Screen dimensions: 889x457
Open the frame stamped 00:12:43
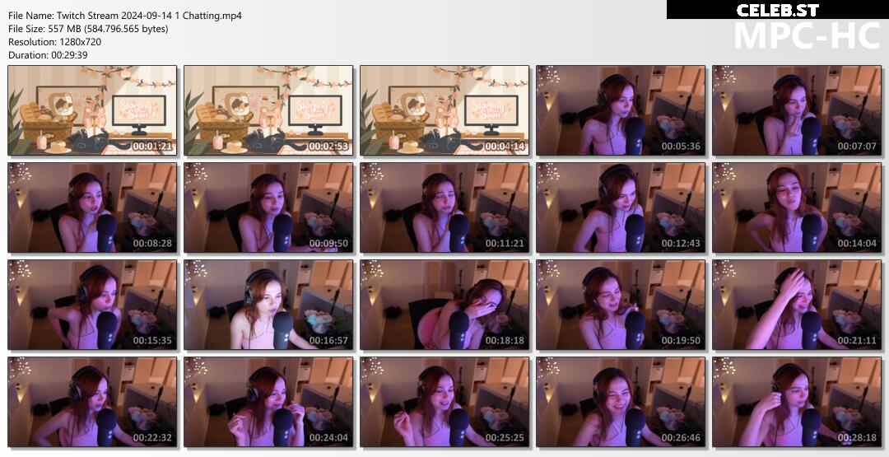coord(621,208)
